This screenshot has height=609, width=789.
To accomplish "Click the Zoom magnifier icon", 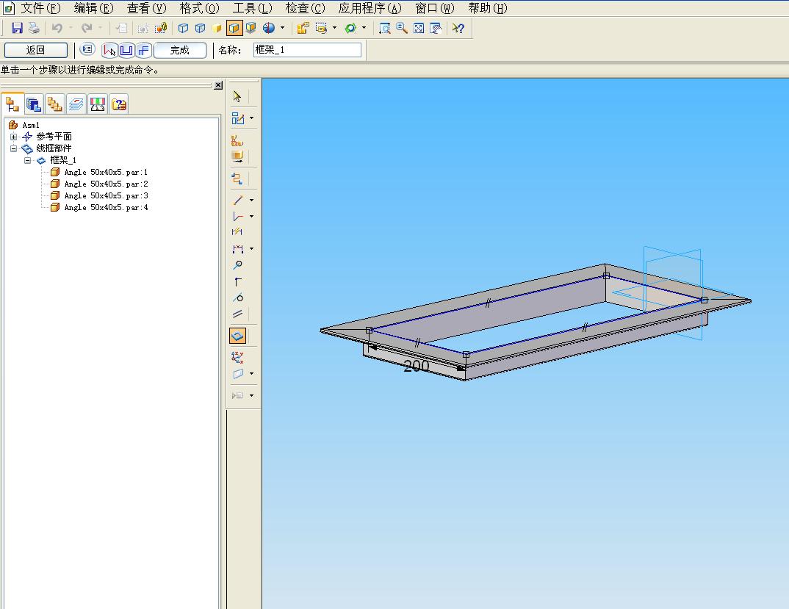I will click(402, 28).
